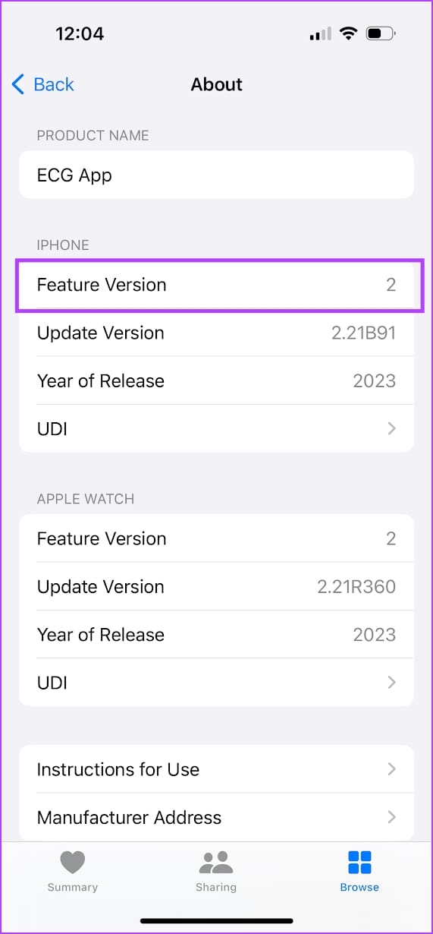This screenshot has width=433, height=934.
Task: Tap the Summary heart icon
Action: click(72, 862)
